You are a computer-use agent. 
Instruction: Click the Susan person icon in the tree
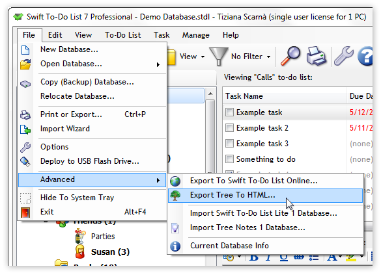[x=80, y=252]
